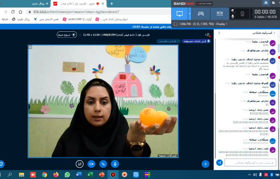Image resolution: width=280 pixels, height=179 pixels.
Task: Click the audio phone button
Action: coord(103,164)
